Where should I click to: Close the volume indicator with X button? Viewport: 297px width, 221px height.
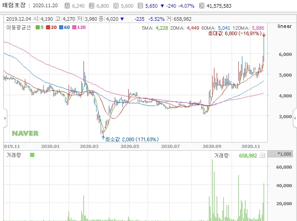[262, 156]
